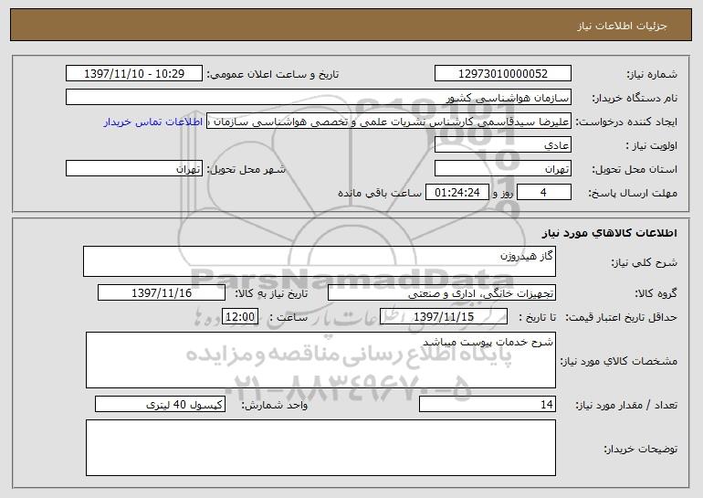Screen dimensions: 703x498
Task: Click the unit field کپسول 40 لیتری
Action: [160, 404]
